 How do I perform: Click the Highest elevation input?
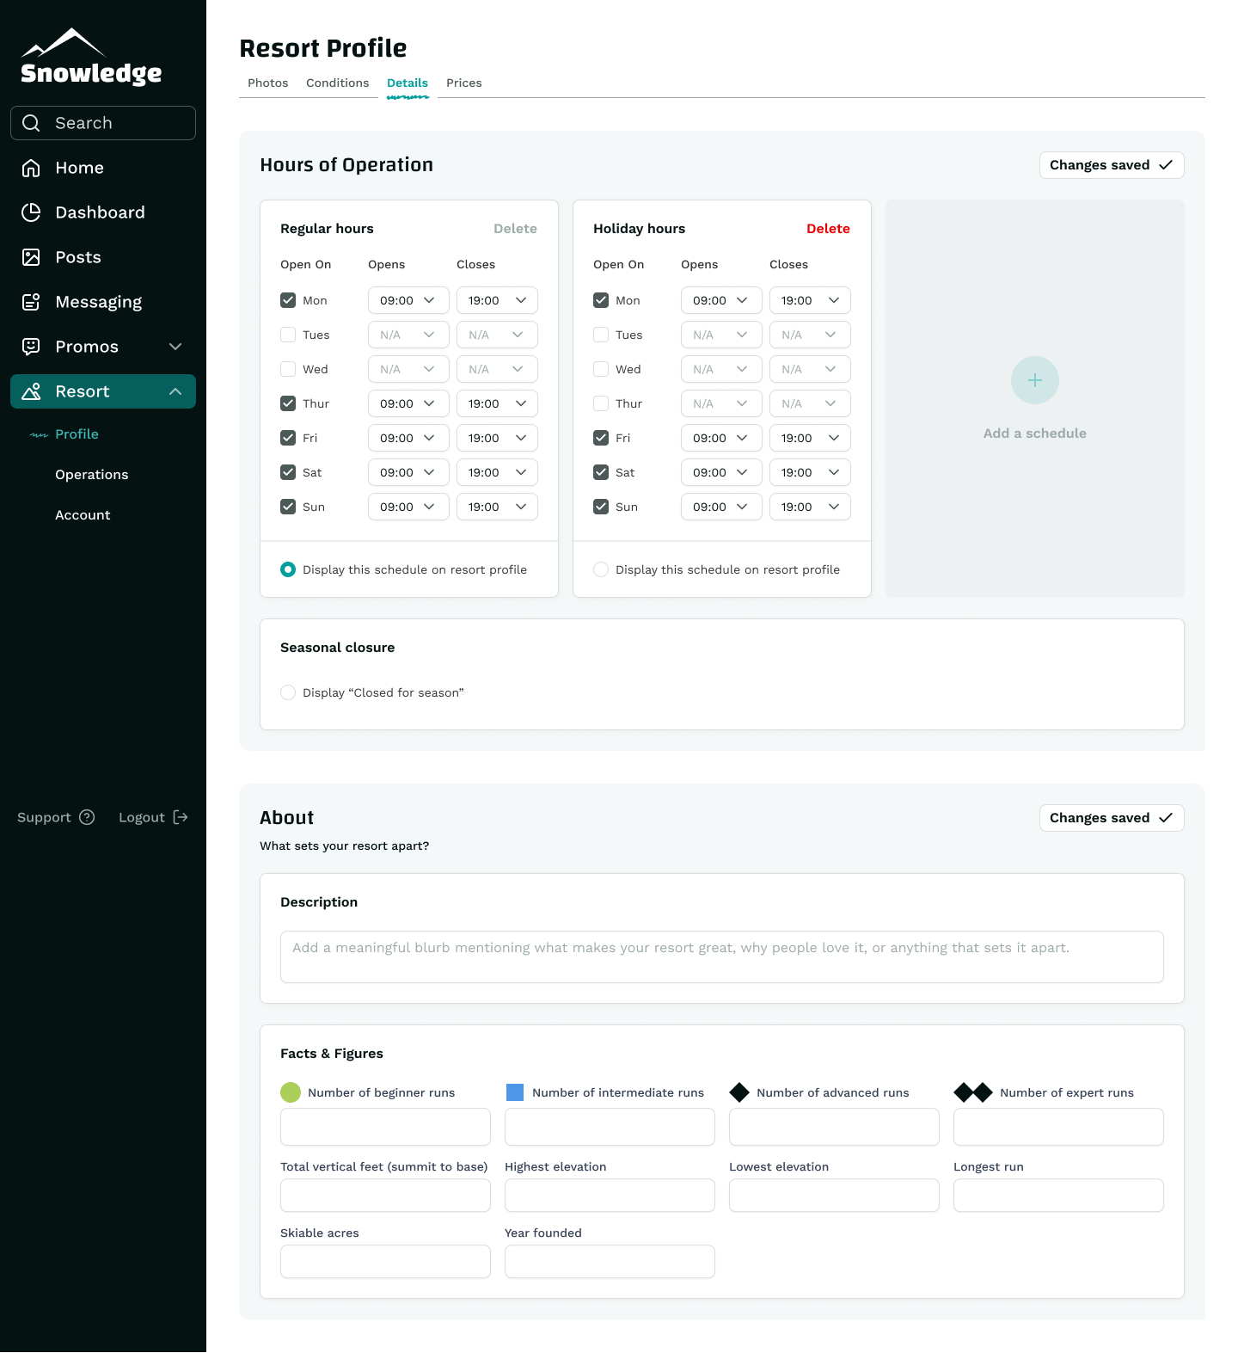610,1196
